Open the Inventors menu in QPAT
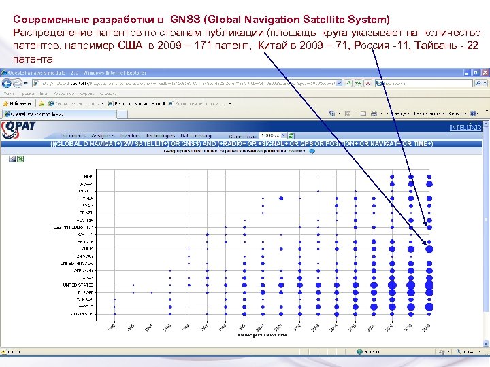 coord(130,136)
